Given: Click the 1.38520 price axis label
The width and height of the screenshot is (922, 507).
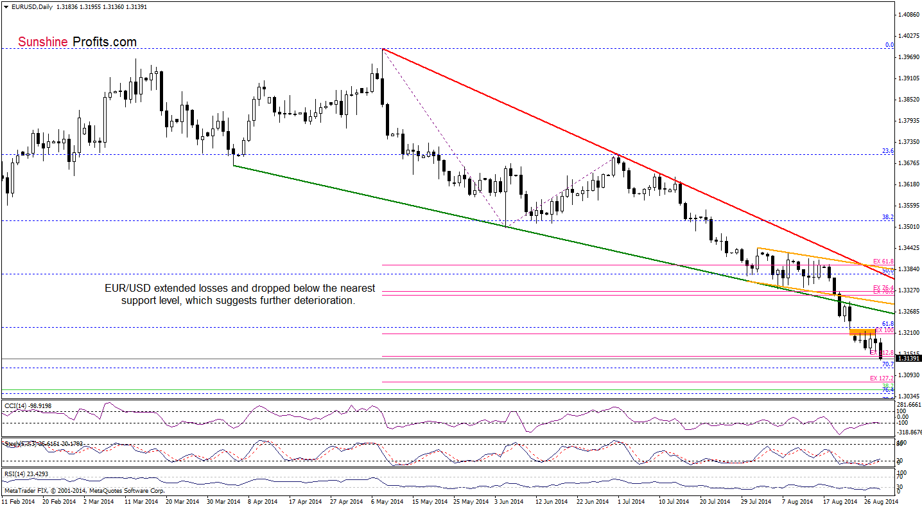Looking at the screenshot, I should [910, 100].
